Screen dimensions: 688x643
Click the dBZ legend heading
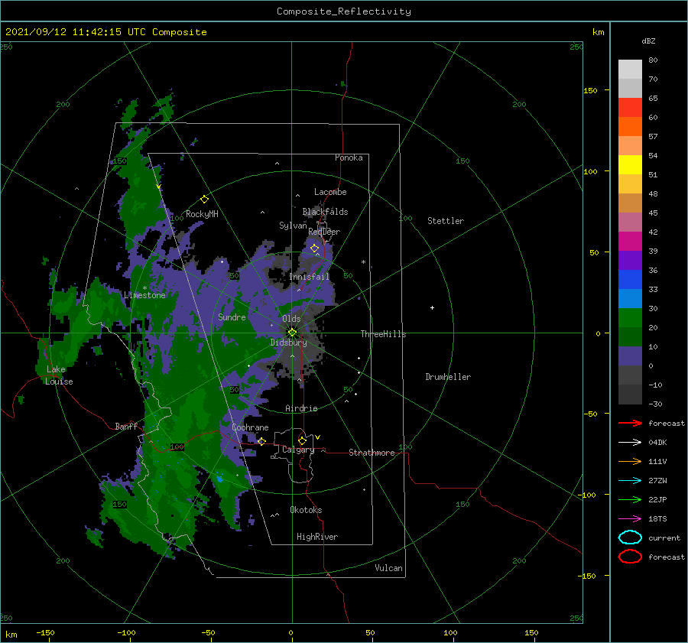click(x=648, y=41)
